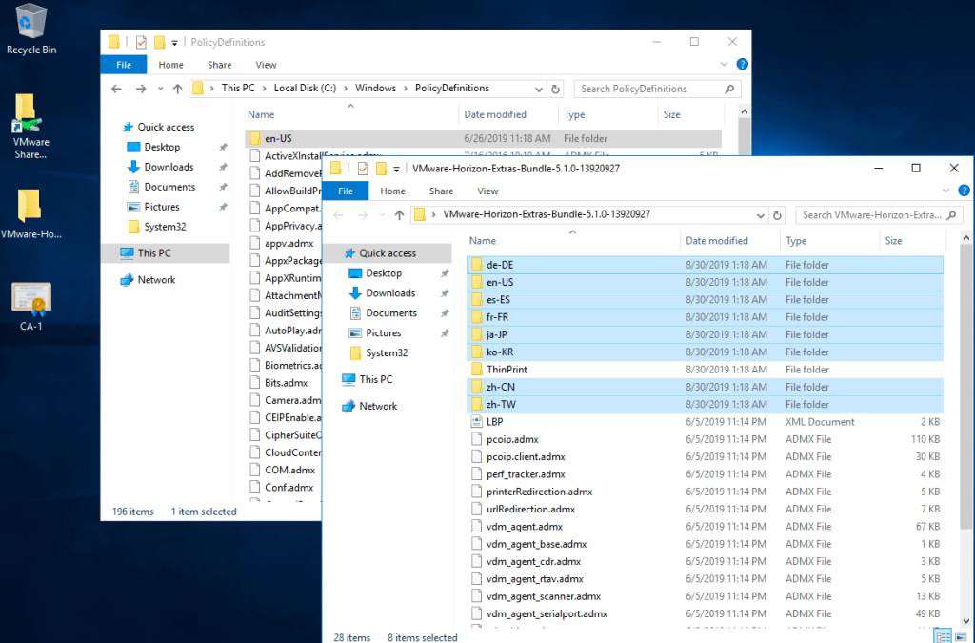This screenshot has height=643, width=975.
Task: Click the refresh button beside VMware address bar
Action: pos(777,215)
